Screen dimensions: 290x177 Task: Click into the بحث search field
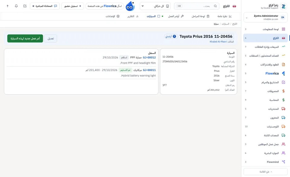coord(197,6)
